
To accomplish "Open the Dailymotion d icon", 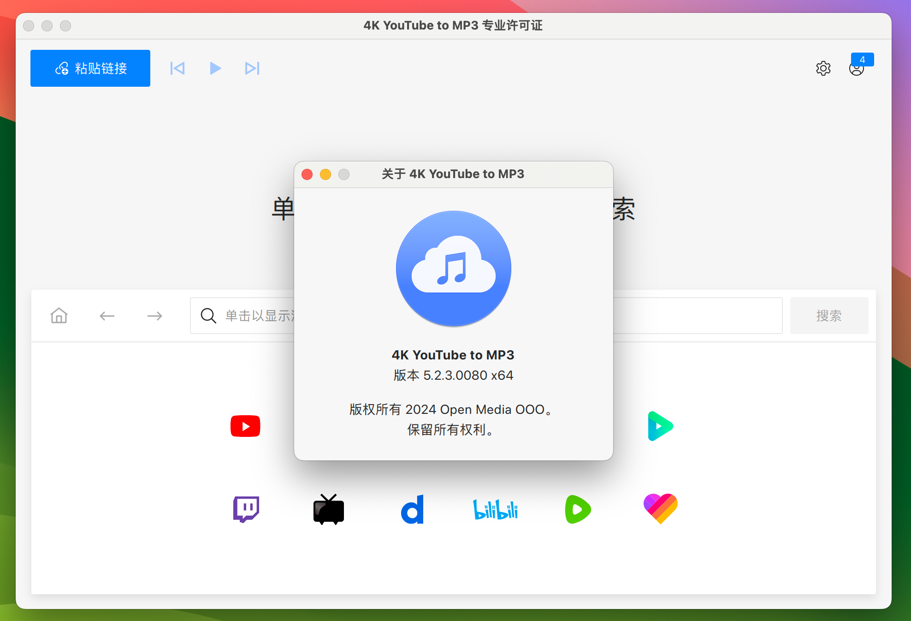I will tap(413, 509).
